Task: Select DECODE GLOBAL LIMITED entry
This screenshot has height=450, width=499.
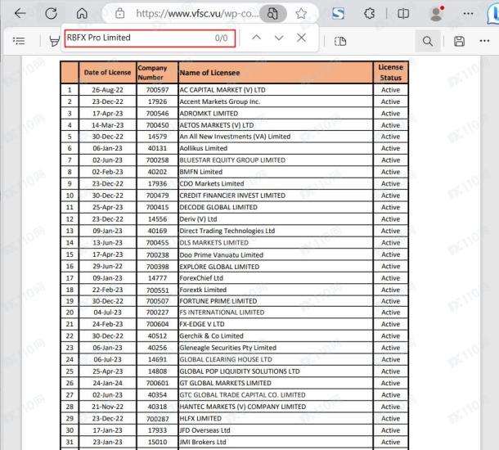Action: (x=218, y=207)
